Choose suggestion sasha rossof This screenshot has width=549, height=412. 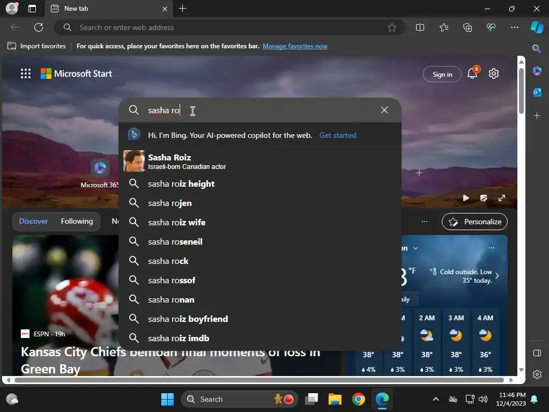click(x=260, y=280)
